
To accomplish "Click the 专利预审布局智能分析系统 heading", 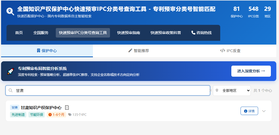I will 42,69.
